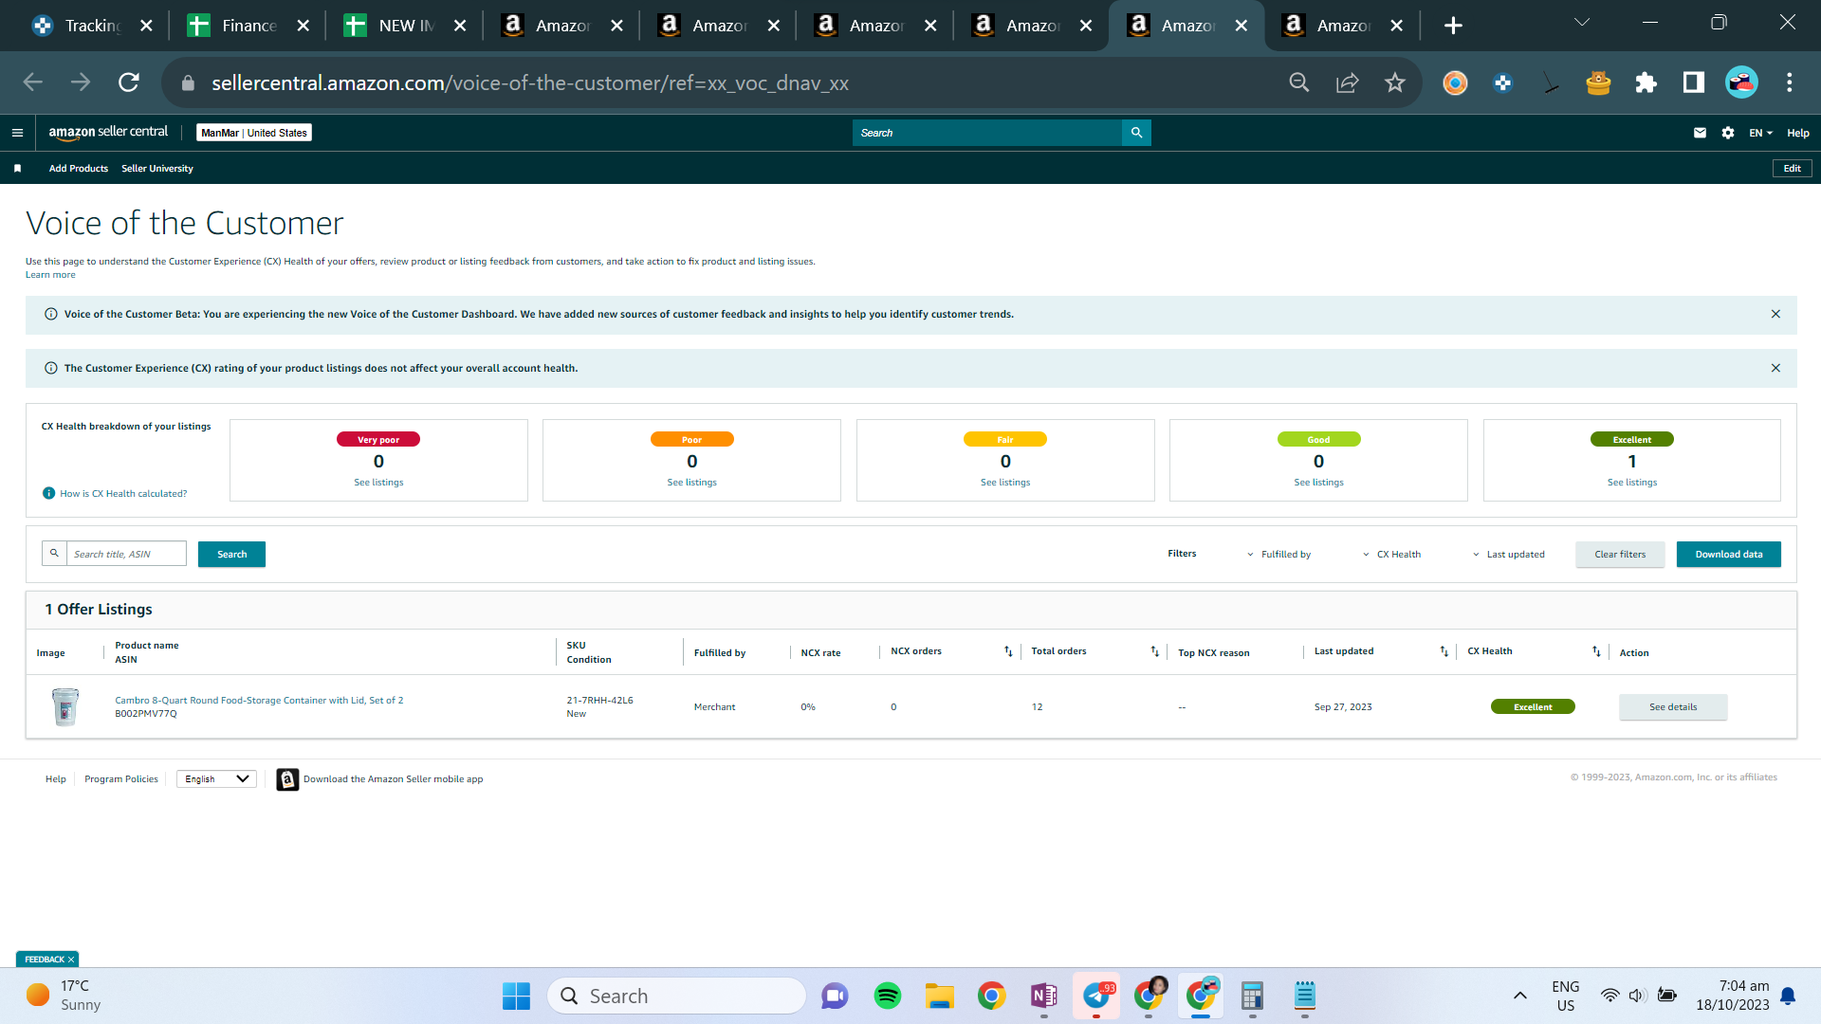The width and height of the screenshot is (1821, 1024).
Task: Open the messages envelope icon
Action: [1700, 133]
